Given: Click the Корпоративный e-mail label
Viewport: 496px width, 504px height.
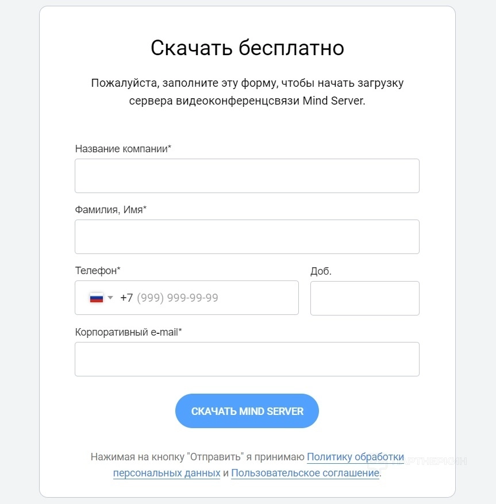Looking at the screenshot, I should click(x=128, y=332).
